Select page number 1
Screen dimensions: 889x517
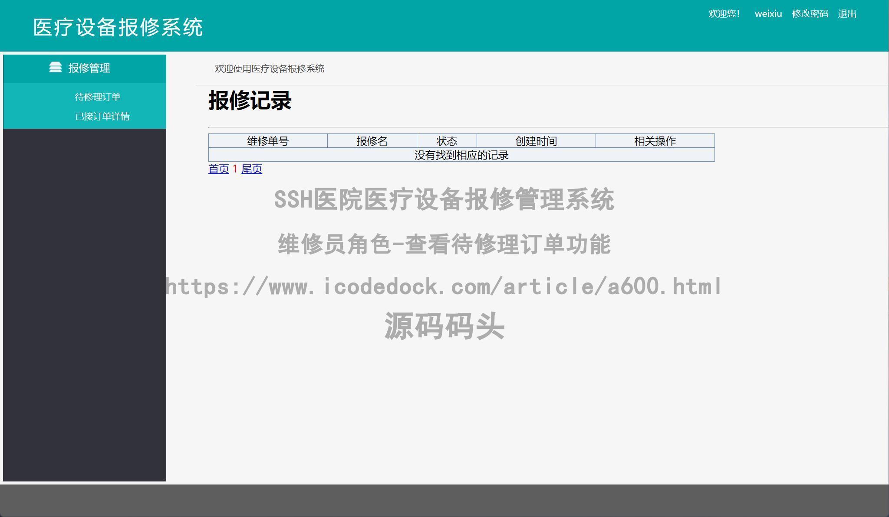pos(234,169)
